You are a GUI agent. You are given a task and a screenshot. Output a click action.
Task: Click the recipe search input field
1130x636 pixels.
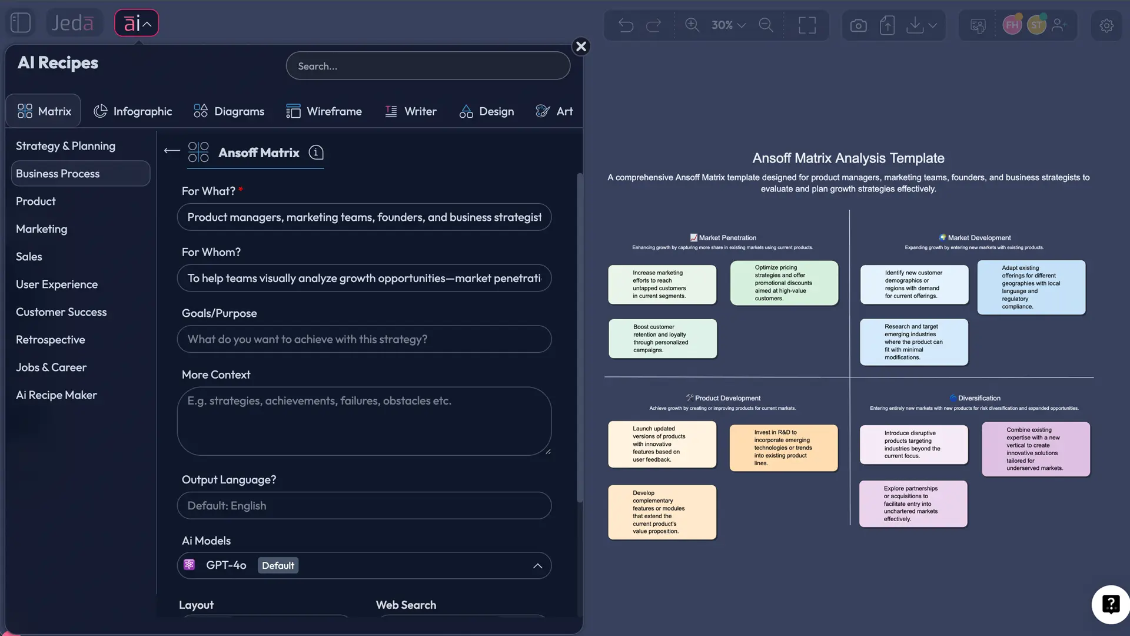[x=428, y=65]
